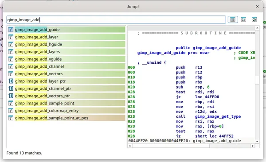Pick the gimp_image_add_vectors entry

tap(66, 74)
